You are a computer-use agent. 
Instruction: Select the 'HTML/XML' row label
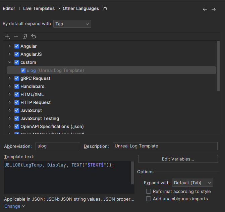[x=32, y=94]
